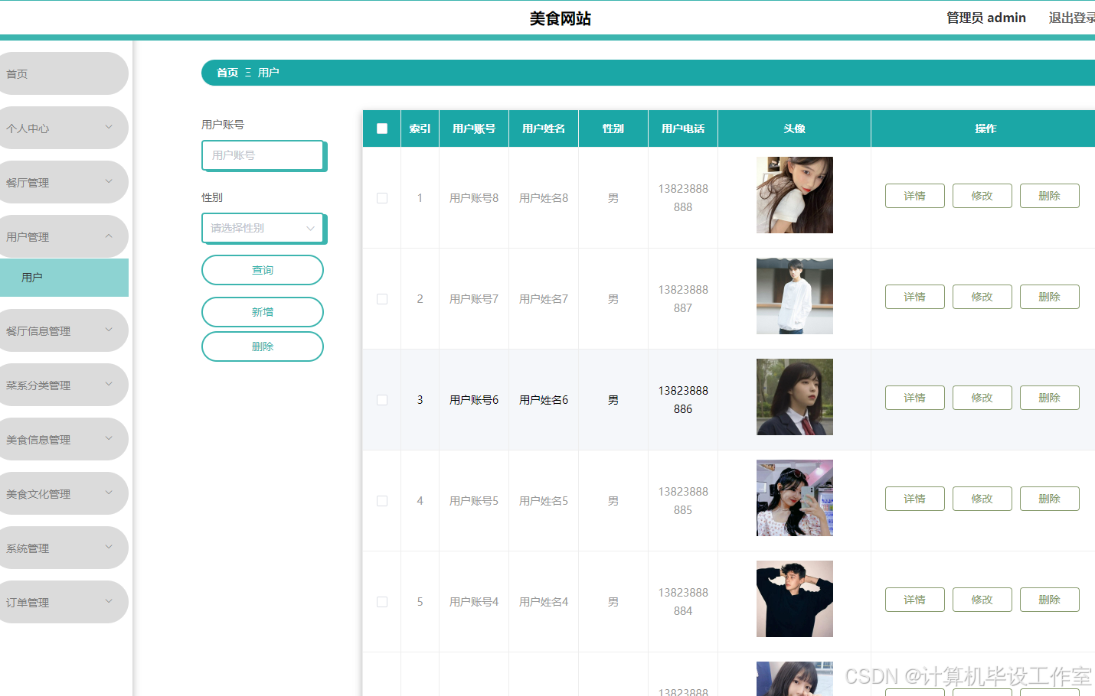Click the 用户电话 column header
This screenshot has width=1095, height=696.
[683, 128]
